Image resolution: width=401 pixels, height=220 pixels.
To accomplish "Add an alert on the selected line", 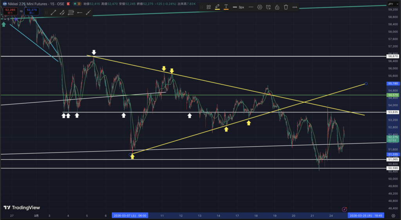I will tap(268, 7).
